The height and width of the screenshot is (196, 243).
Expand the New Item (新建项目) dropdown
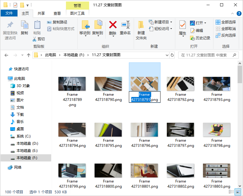[x=171, y=22]
